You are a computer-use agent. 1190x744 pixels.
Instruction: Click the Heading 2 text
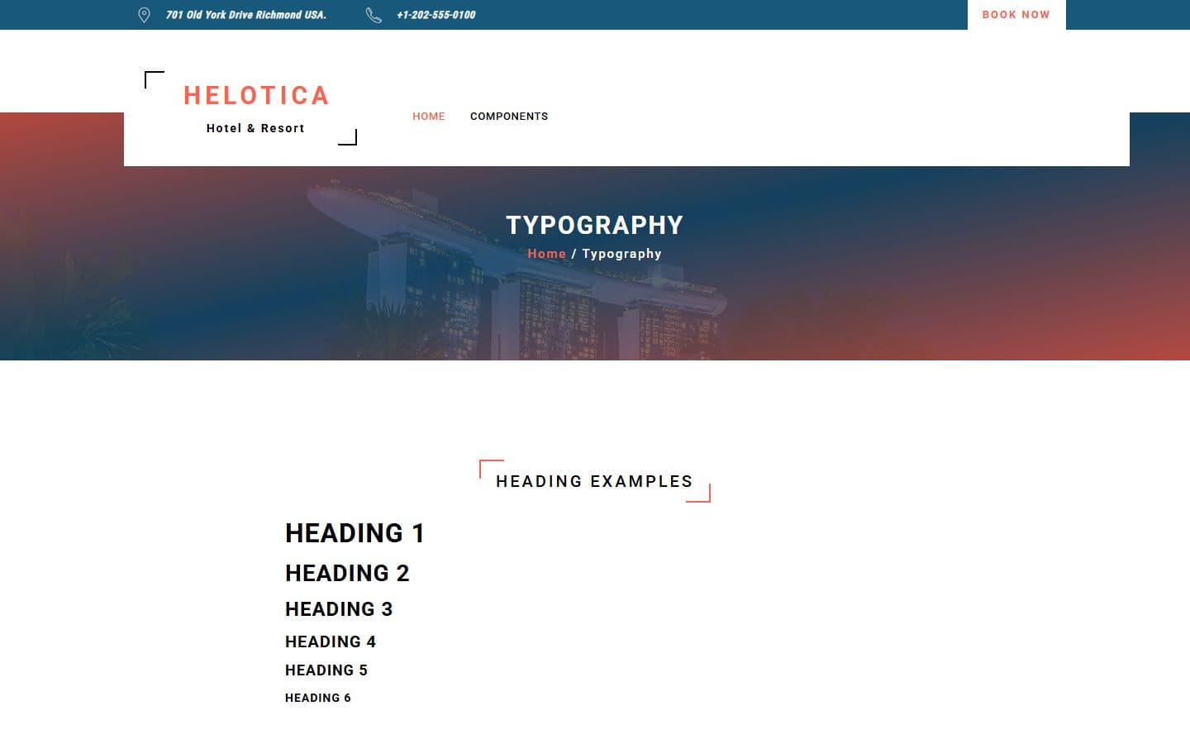(347, 573)
